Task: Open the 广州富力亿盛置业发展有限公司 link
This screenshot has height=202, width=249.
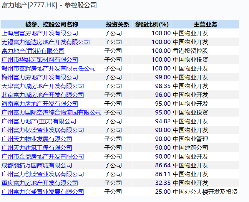Action: 42,130
